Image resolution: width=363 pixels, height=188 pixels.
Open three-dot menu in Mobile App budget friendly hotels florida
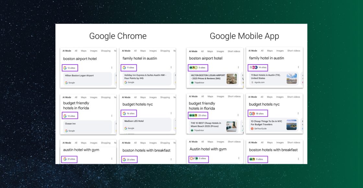click(238, 115)
